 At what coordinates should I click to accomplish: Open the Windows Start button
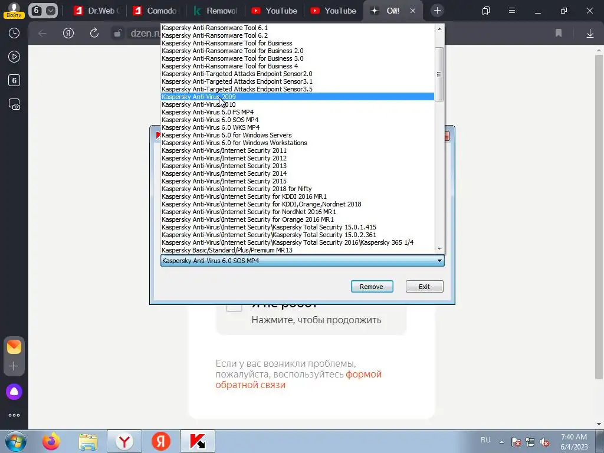pos(15,441)
